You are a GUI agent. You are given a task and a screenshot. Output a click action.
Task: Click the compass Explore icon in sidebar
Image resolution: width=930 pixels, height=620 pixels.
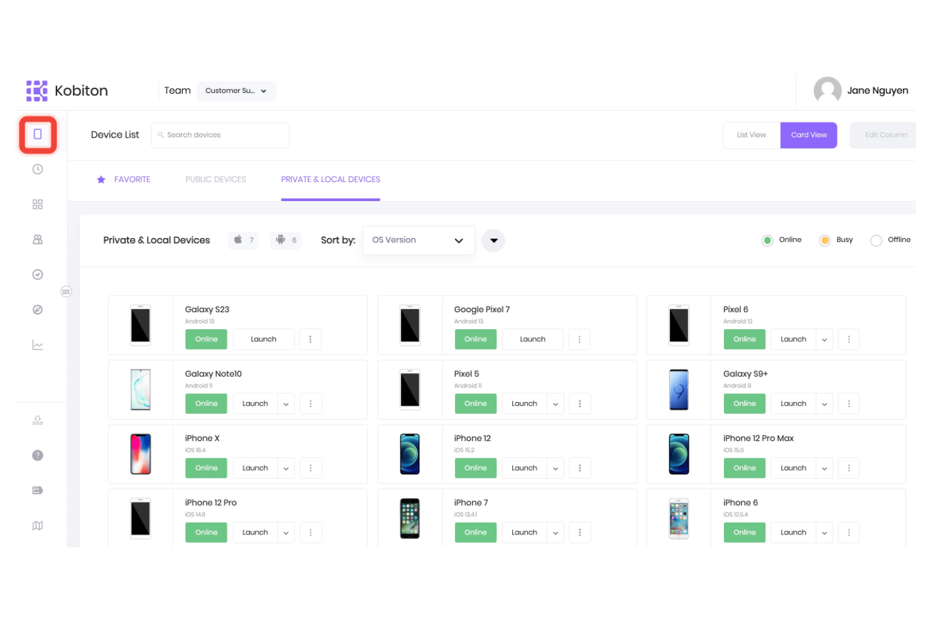click(x=37, y=309)
